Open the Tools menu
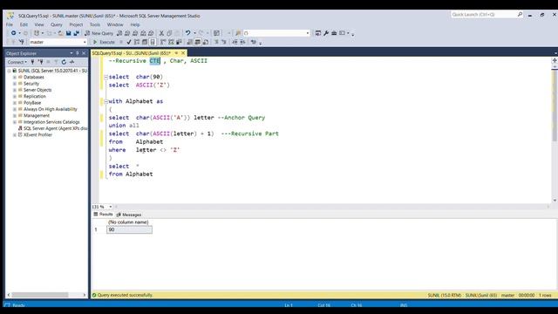The width and height of the screenshot is (558, 314). [x=95, y=24]
